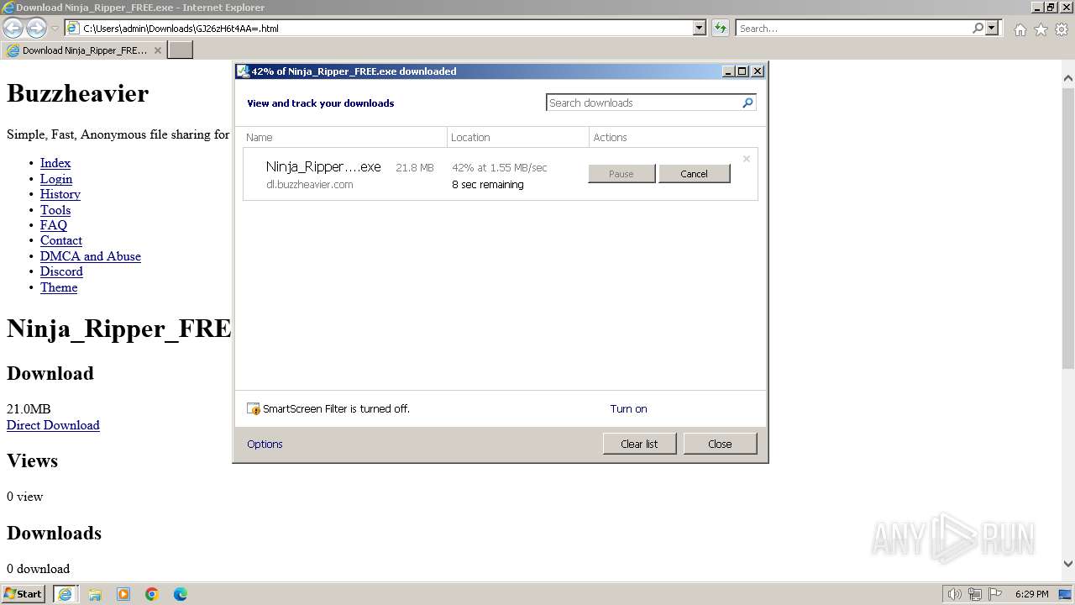Image resolution: width=1075 pixels, height=605 pixels.
Task: Minimize the View Downloads dialog
Action: click(728, 71)
